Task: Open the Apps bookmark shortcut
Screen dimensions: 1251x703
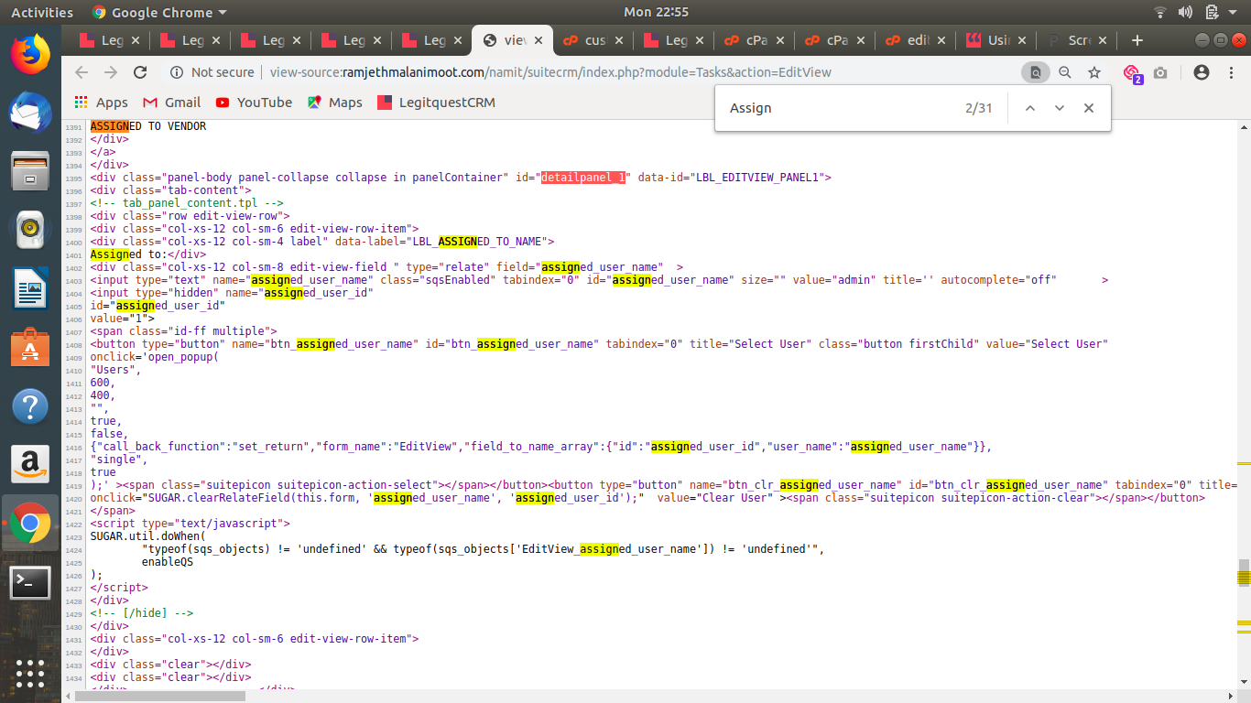Action: [101, 103]
